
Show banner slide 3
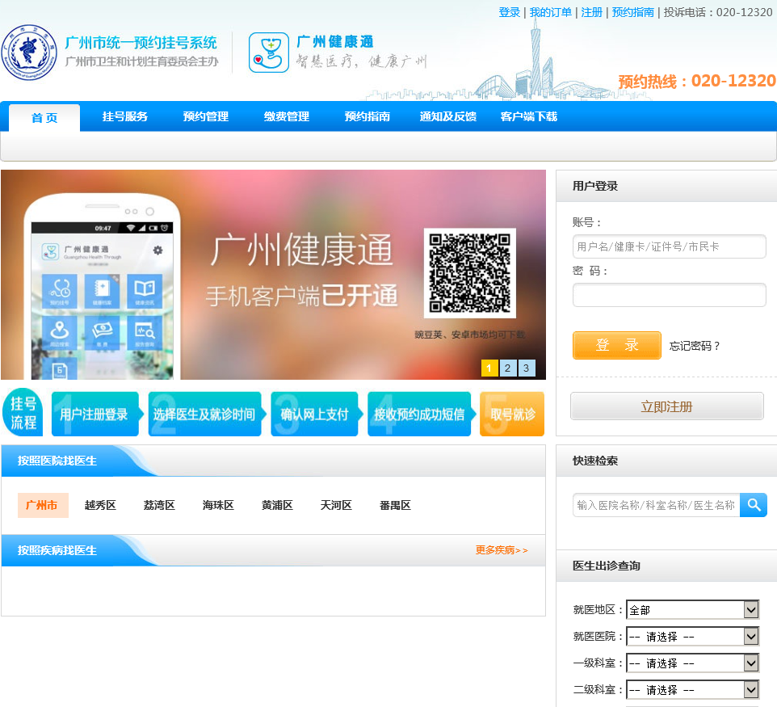pyautogui.click(x=527, y=368)
